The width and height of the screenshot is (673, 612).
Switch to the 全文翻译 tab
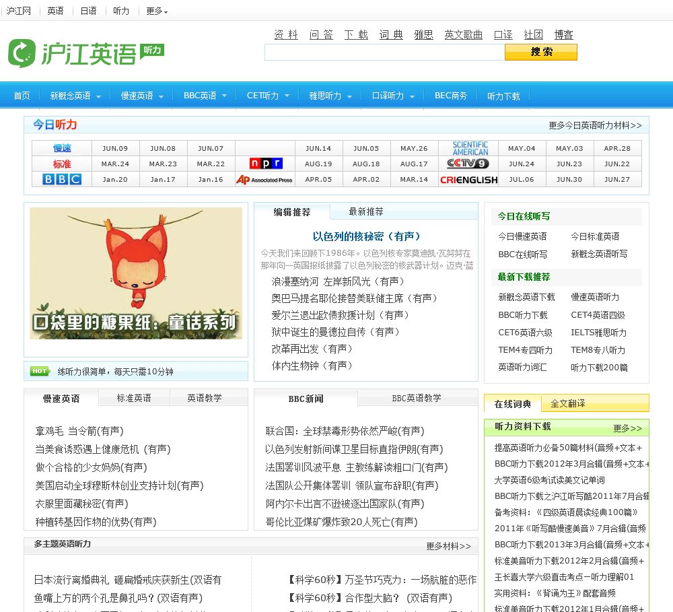pyautogui.click(x=568, y=404)
